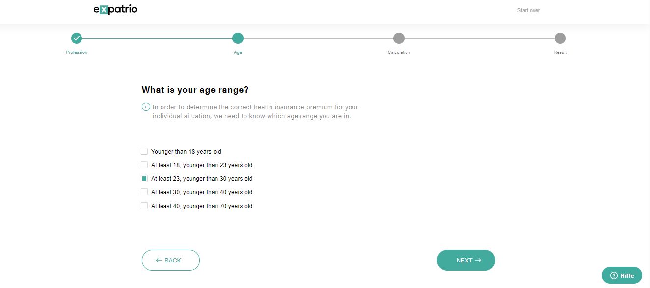
Task: Go back with the BACK button
Action: click(170, 260)
